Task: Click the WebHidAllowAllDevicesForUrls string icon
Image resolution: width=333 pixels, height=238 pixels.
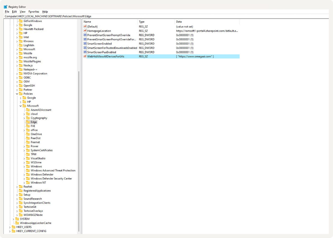Action: (85, 56)
